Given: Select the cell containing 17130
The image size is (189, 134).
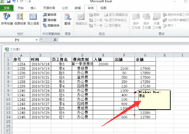Looking at the screenshot, I should coord(145,86).
